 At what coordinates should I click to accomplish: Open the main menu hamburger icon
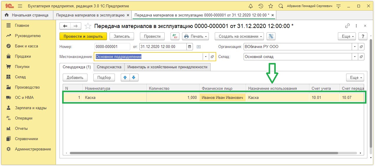tap(20, 6)
